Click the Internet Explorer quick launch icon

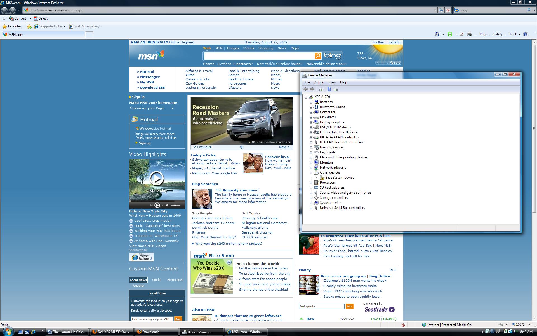tap(33, 332)
